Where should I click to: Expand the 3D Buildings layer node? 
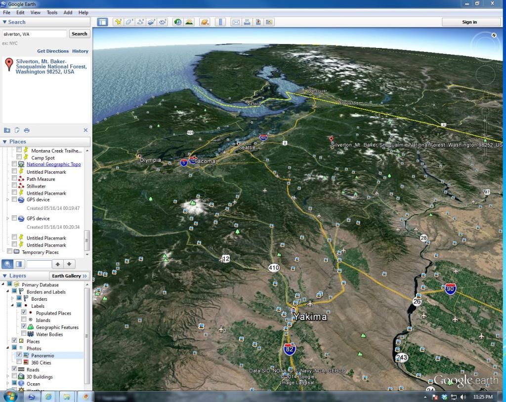[8, 376]
